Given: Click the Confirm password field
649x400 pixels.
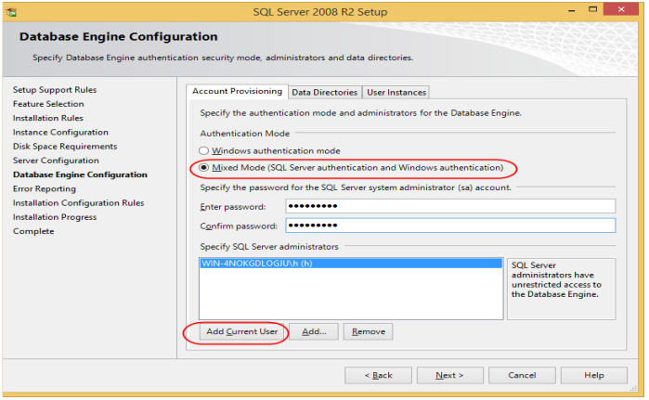Looking at the screenshot, I should 450,226.
